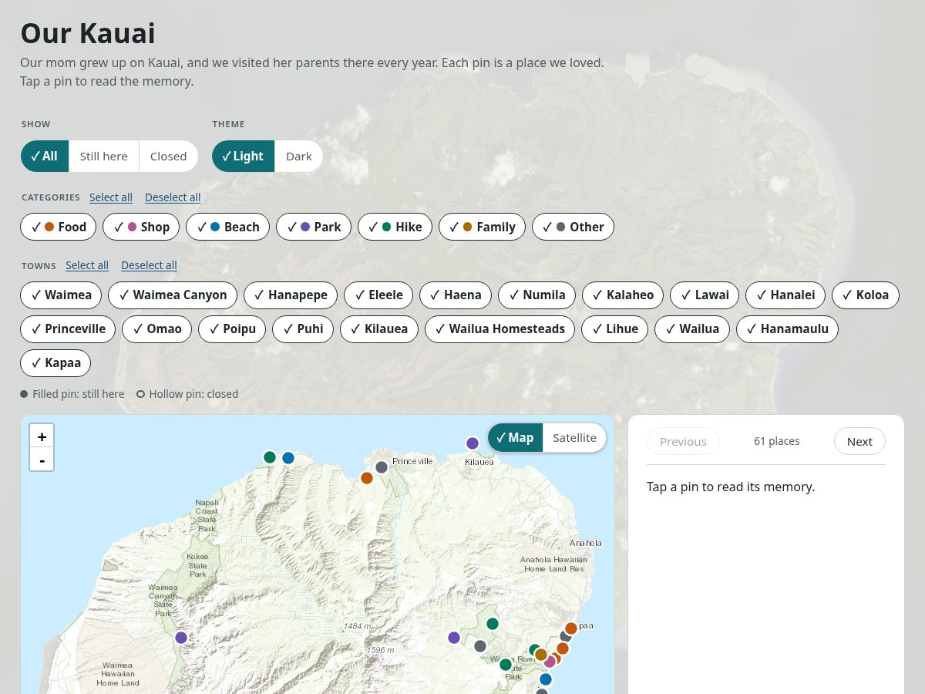The height and width of the screenshot is (694, 925).
Task: Toggle the Lihue town chip
Action: (614, 328)
